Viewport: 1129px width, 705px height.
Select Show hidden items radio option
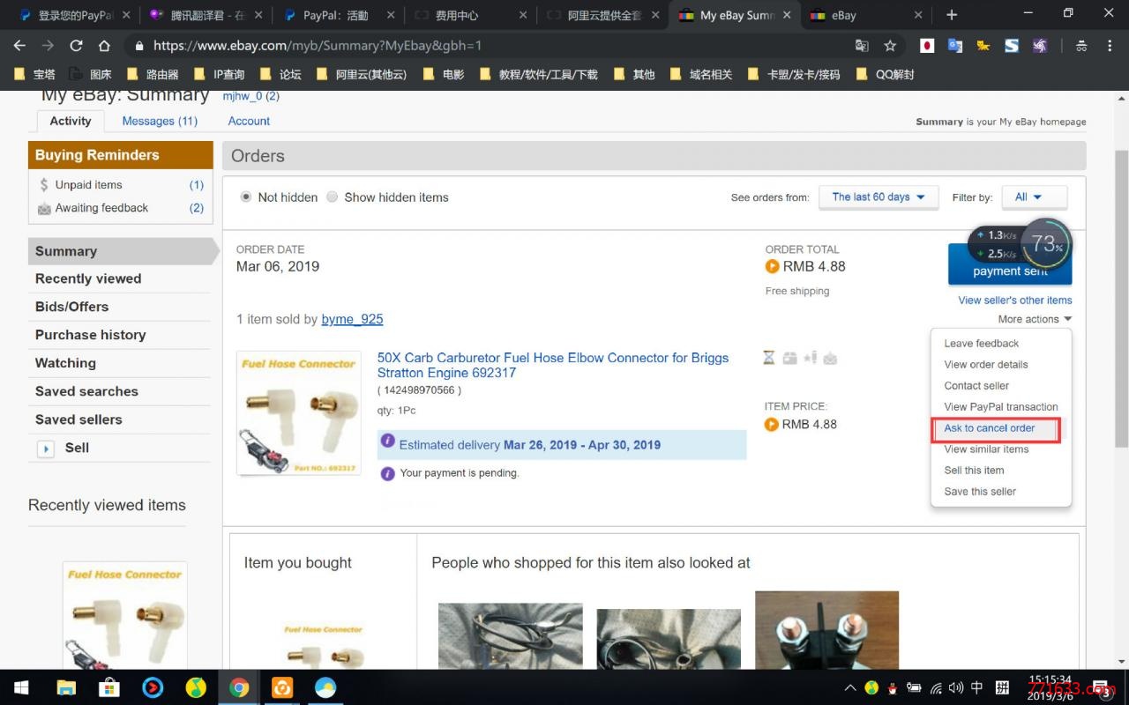333,197
